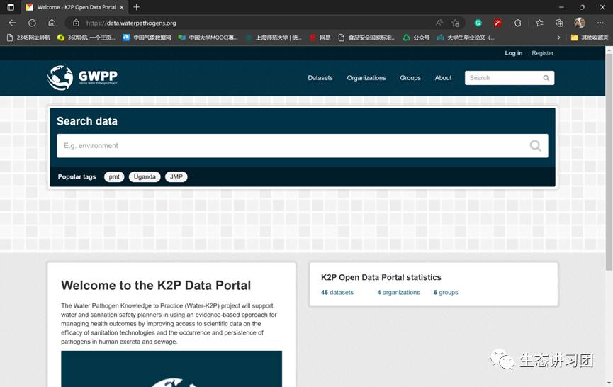Open the 公众号 bookmark

[x=417, y=38]
